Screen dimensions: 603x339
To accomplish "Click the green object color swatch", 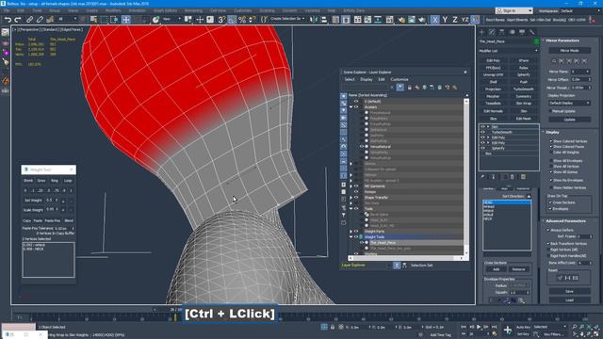I will [x=536, y=41].
